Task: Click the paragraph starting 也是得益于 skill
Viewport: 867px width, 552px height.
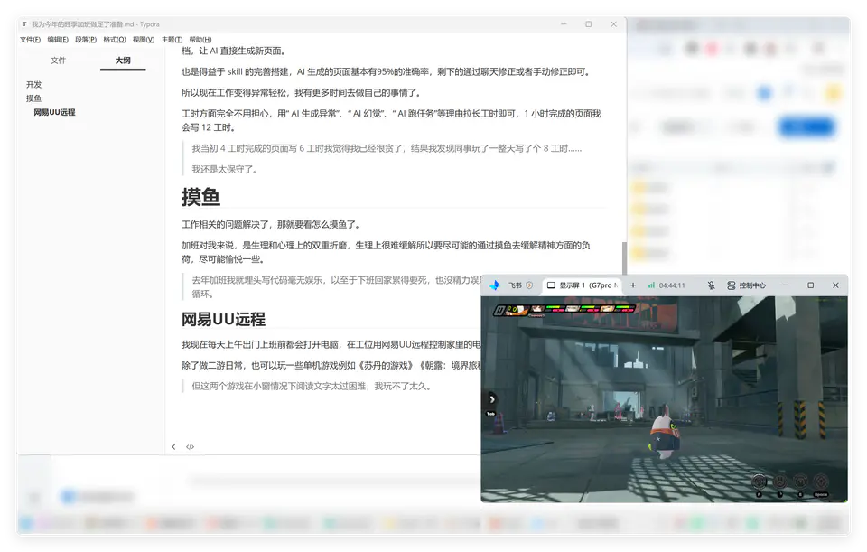Action: (387, 72)
